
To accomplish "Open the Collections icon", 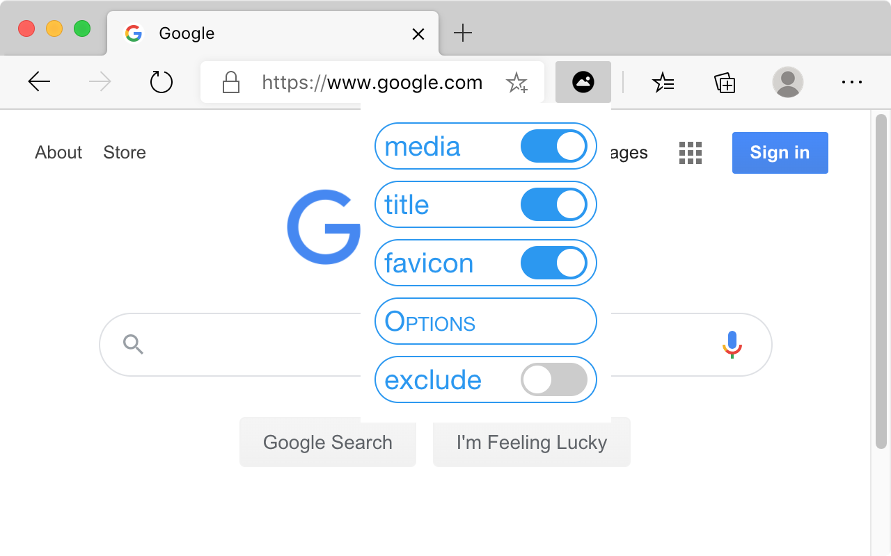I will 725,83.
